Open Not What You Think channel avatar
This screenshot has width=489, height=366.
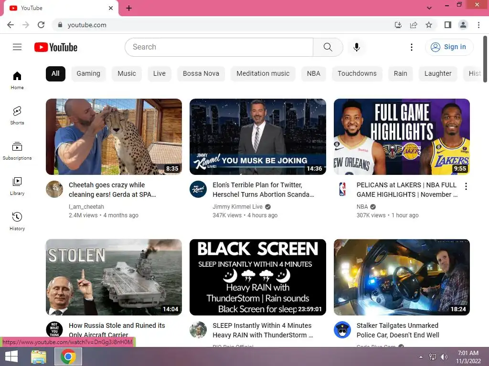click(54, 330)
